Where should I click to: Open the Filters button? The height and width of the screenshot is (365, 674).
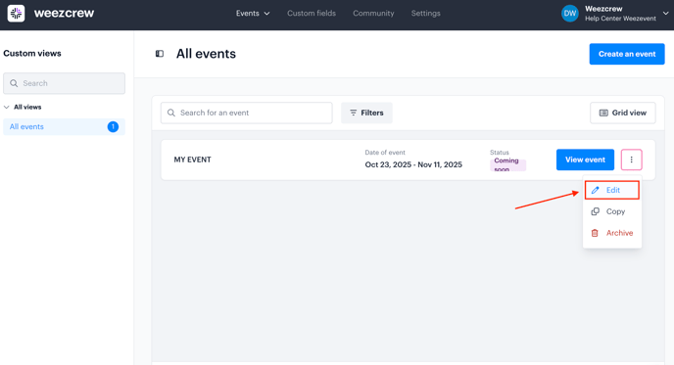[x=366, y=113]
